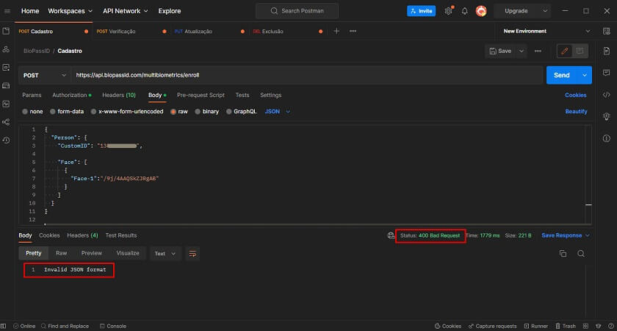
Task: Open the Mock Servers sidebar icon
Action: point(6,85)
